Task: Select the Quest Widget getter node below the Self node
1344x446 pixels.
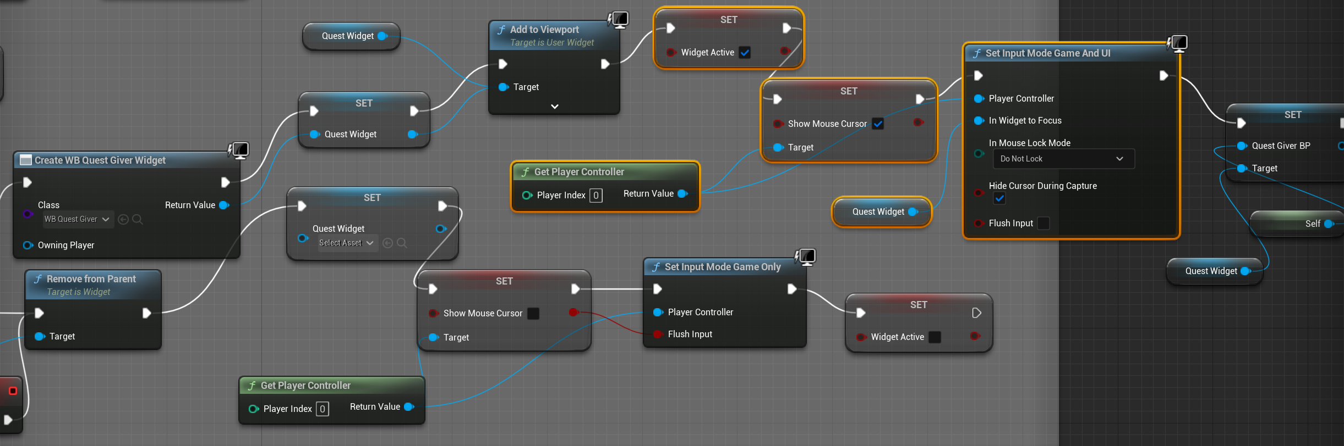Action: 1214,271
